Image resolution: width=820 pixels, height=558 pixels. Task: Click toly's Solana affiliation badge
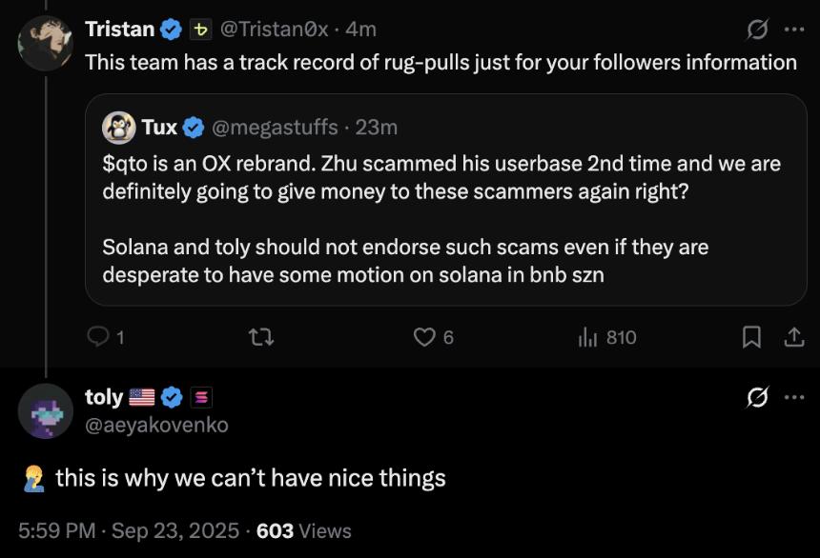click(x=200, y=397)
